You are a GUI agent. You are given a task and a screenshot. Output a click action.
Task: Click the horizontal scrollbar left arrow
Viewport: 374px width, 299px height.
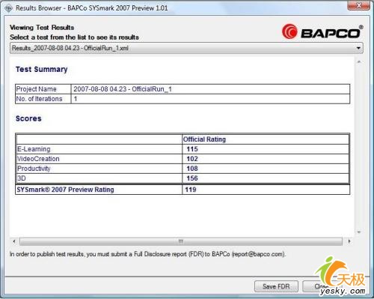[14, 241]
